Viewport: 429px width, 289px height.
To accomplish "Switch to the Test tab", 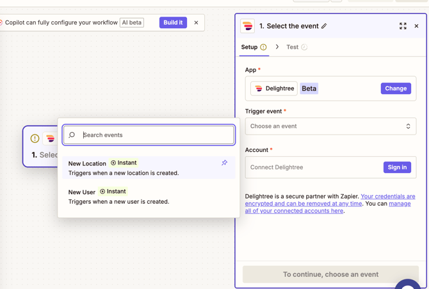I will [x=293, y=47].
